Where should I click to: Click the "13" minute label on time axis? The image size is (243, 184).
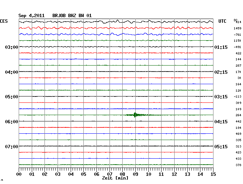click(x=187, y=174)
